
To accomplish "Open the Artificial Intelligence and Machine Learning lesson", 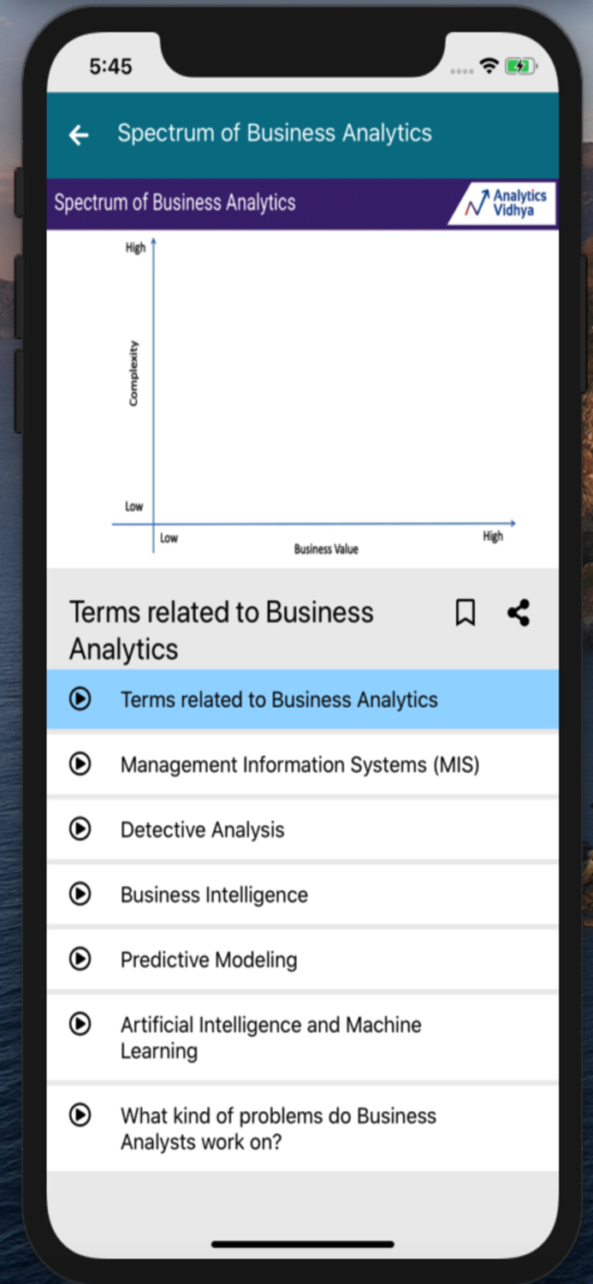I will pyautogui.click(x=270, y=1037).
